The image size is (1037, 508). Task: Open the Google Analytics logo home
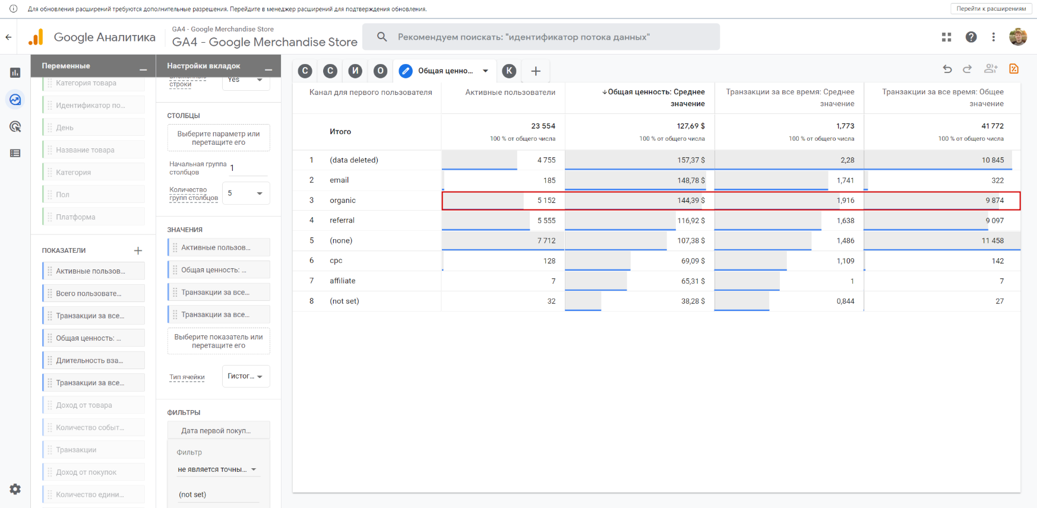click(36, 37)
